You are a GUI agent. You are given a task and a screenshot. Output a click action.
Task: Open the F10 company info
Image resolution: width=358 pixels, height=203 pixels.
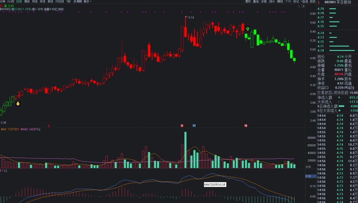pyautogui.click(x=288, y=1)
